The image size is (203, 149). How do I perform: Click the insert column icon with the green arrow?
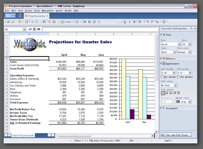tap(147, 22)
